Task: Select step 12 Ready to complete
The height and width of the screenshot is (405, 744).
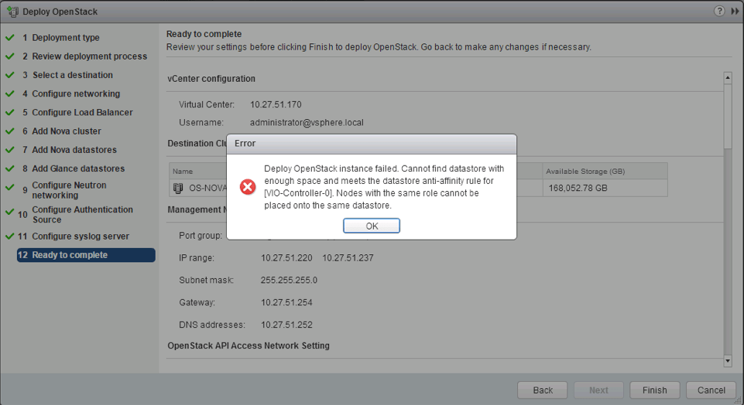Action: pyautogui.click(x=86, y=255)
